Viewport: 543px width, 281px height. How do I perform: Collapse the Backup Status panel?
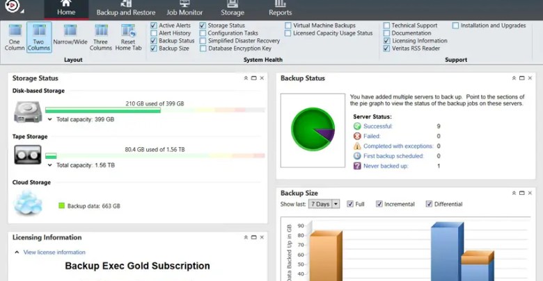tap(514, 78)
